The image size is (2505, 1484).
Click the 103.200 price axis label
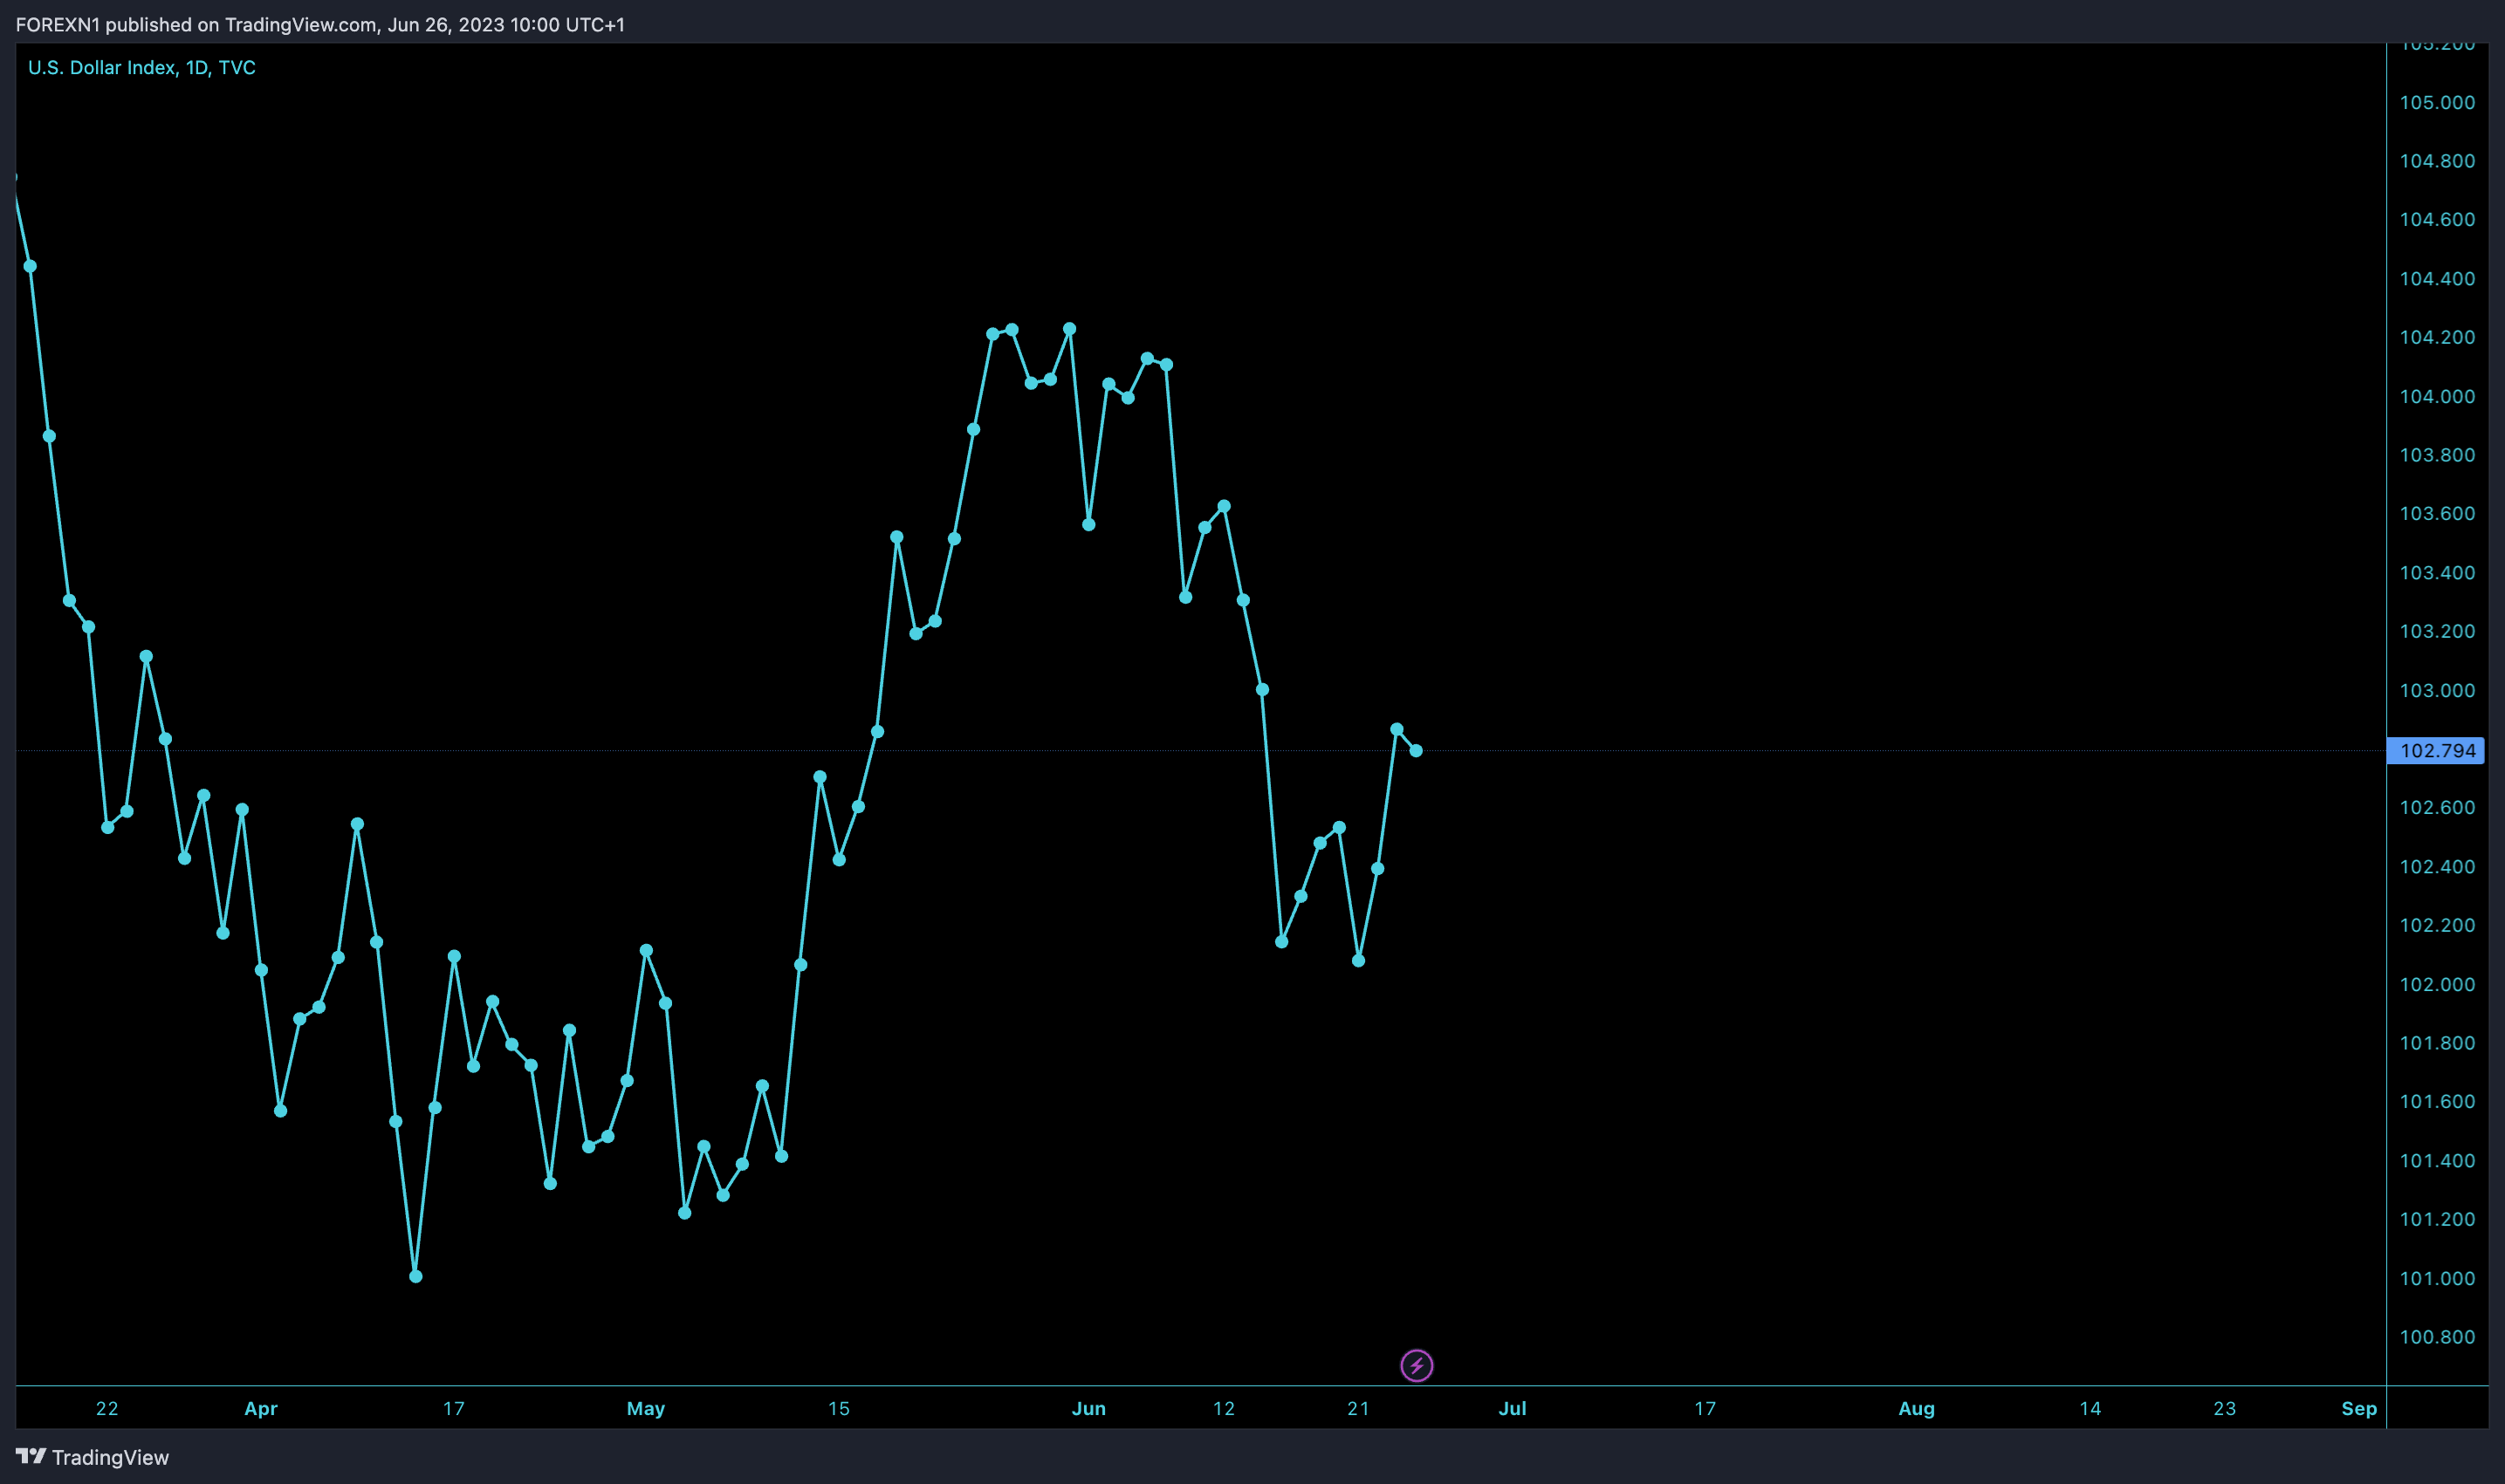tap(2437, 631)
